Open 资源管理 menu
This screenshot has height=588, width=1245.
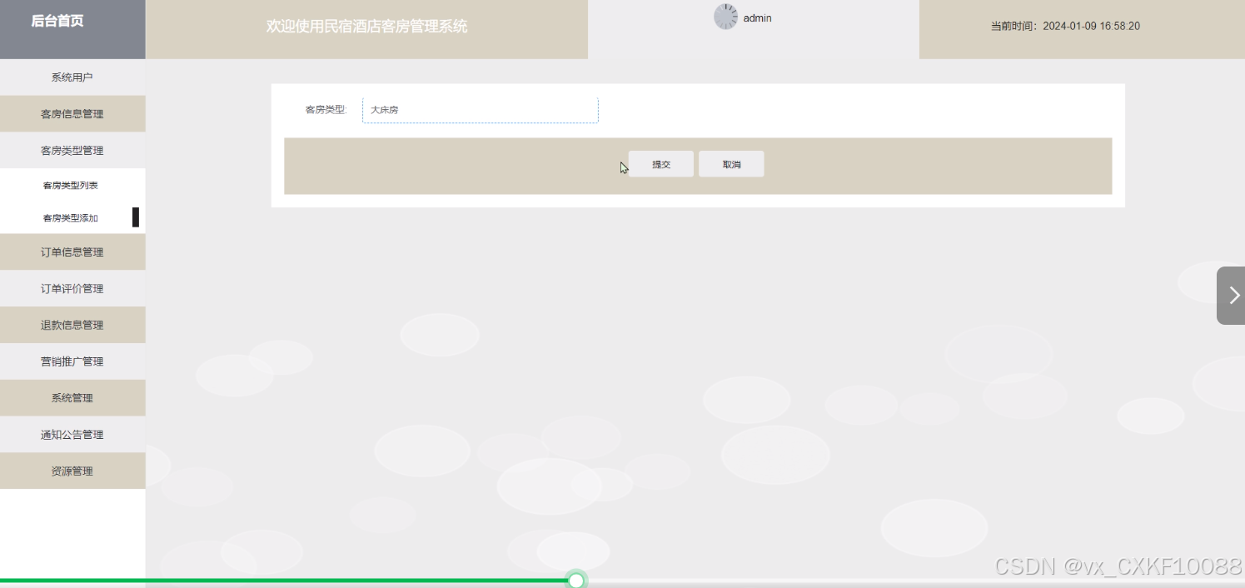[x=72, y=471]
